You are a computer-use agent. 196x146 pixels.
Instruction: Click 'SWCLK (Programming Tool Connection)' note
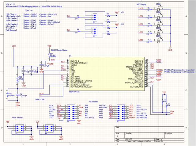(x=179, y=70)
